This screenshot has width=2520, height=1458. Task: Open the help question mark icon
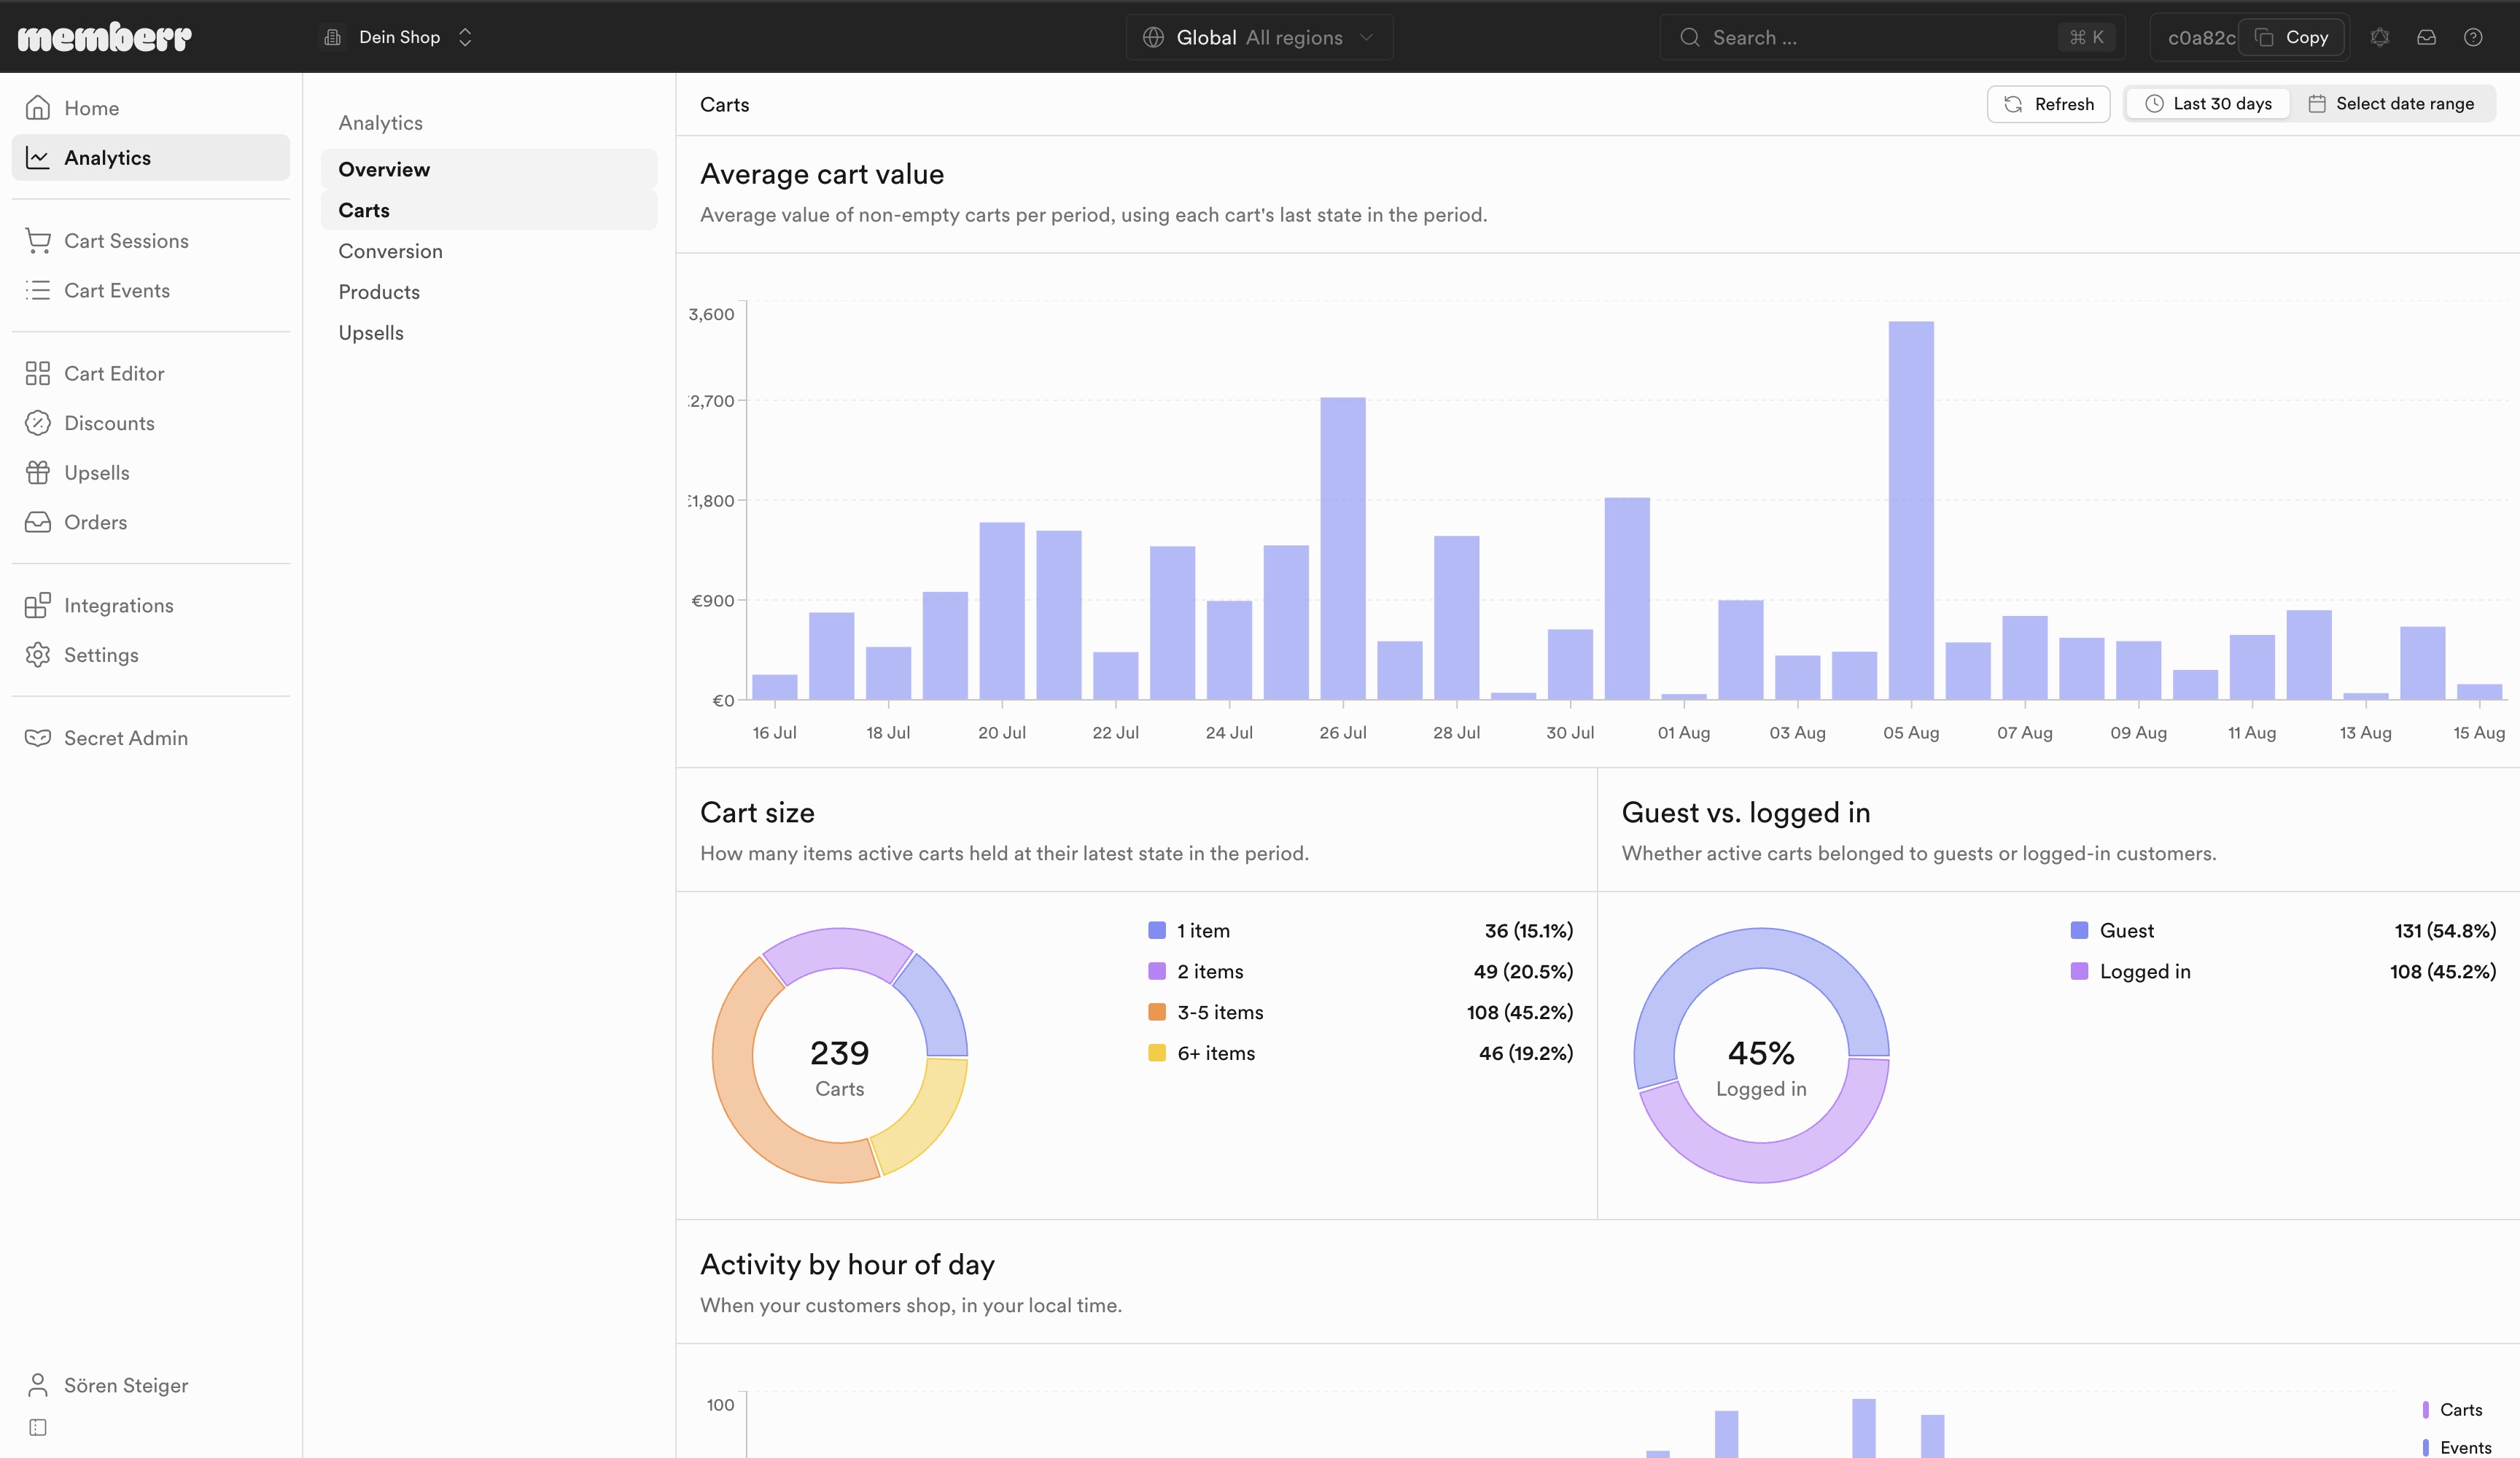2473,37
